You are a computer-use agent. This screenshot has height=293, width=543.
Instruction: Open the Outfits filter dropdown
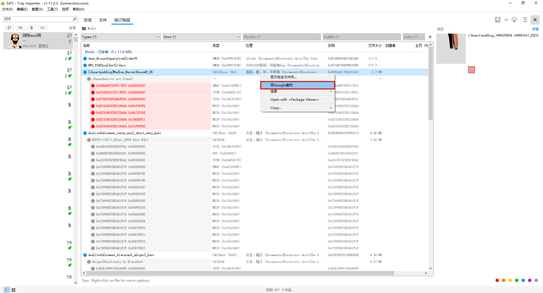(x=362, y=37)
